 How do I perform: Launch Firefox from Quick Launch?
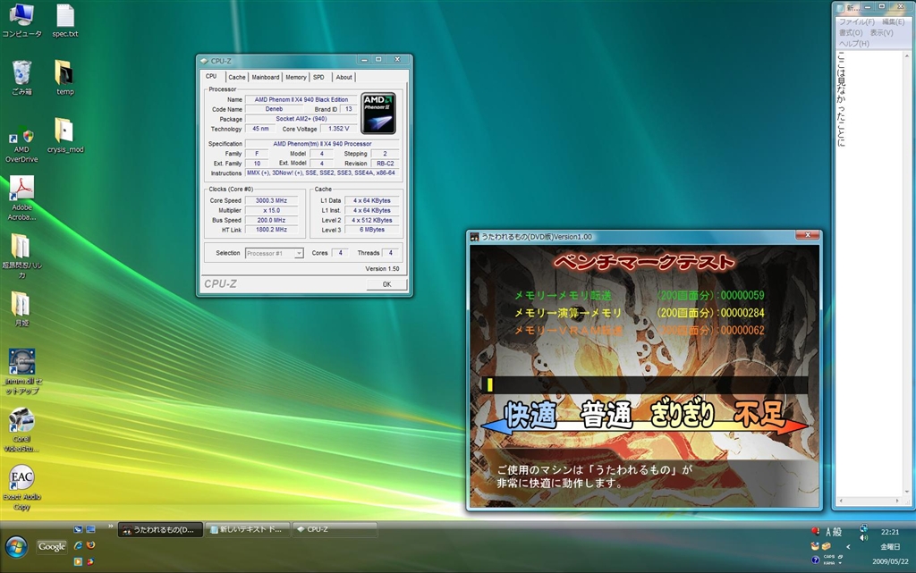pos(90,545)
